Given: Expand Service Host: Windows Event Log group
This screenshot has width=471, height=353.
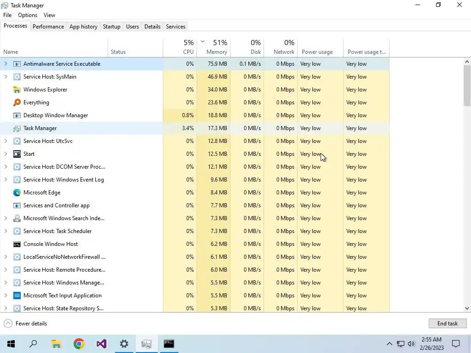Looking at the screenshot, I should [x=6, y=180].
